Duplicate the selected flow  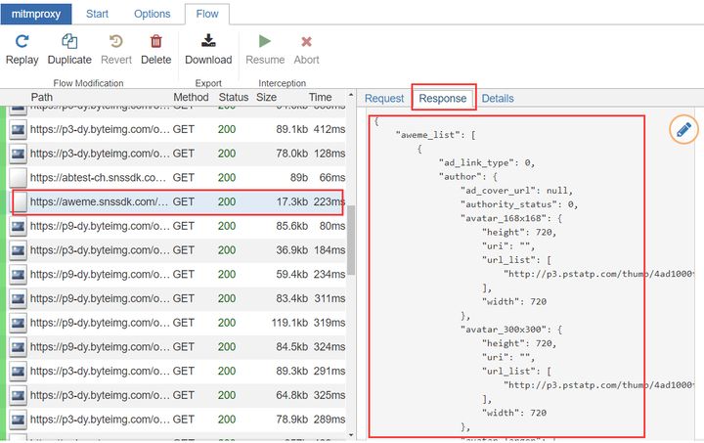(69, 42)
